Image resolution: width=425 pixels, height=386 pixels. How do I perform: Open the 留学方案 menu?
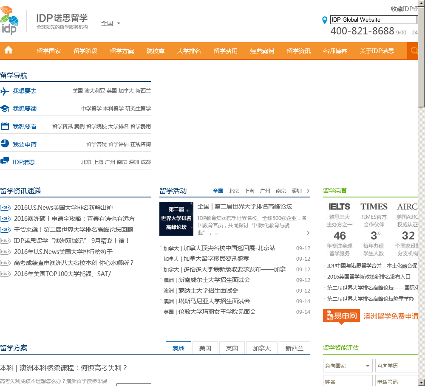coord(122,51)
